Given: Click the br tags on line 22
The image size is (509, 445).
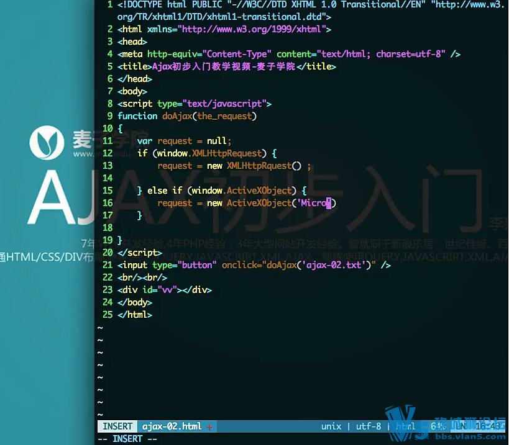Looking at the screenshot, I should [142, 278].
